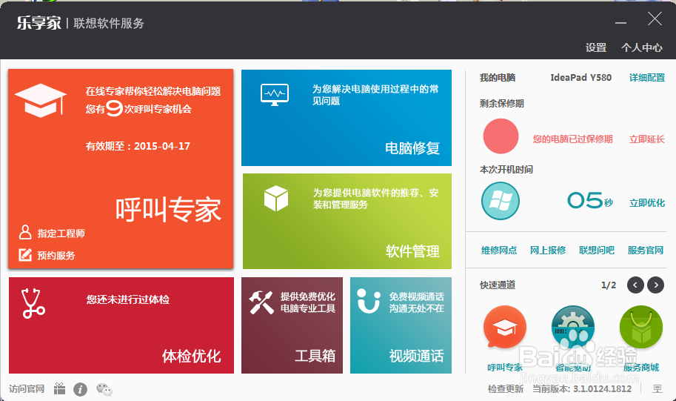Click the gift box icon in the footer

coord(59,389)
